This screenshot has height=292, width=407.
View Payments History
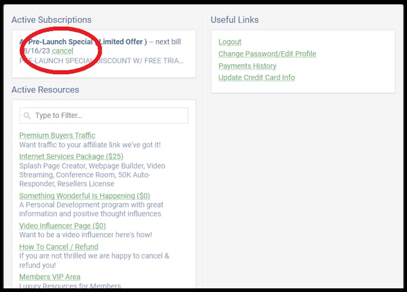(x=247, y=66)
